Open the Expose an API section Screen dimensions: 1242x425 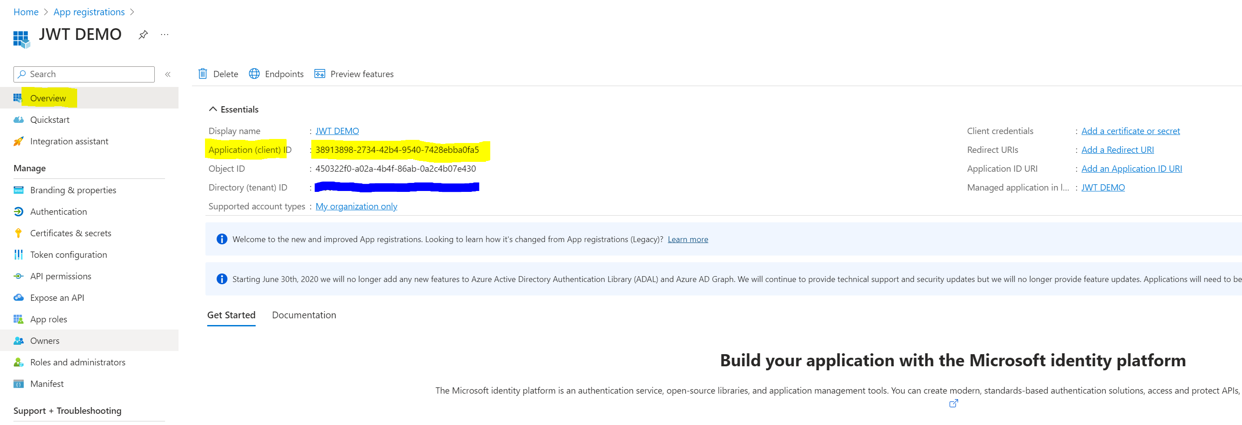[x=57, y=297]
